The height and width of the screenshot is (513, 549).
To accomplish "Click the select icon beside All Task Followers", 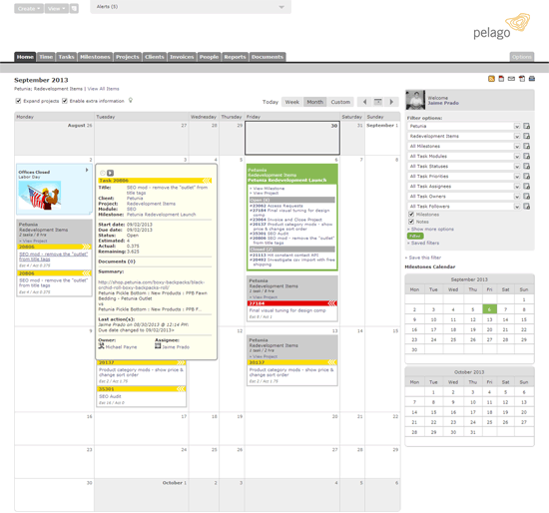I will [526, 207].
